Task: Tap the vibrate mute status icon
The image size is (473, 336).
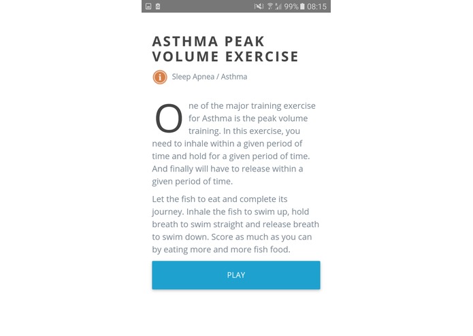Action: (259, 6)
